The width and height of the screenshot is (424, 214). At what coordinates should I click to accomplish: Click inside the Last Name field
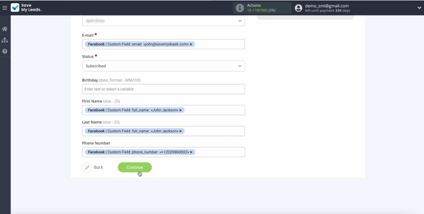tap(163, 131)
